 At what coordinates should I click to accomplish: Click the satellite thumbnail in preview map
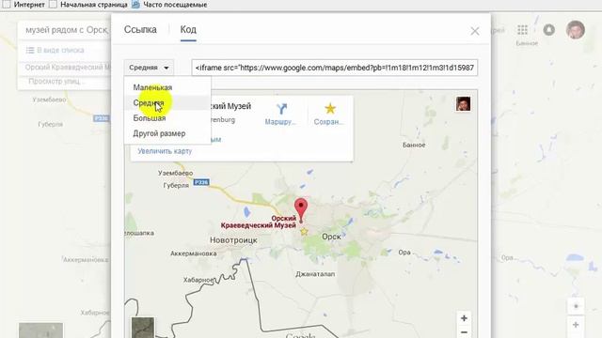[143, 328]
